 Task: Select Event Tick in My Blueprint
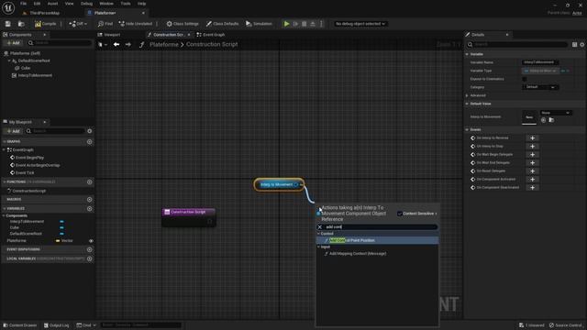click(x=25, y=173)
